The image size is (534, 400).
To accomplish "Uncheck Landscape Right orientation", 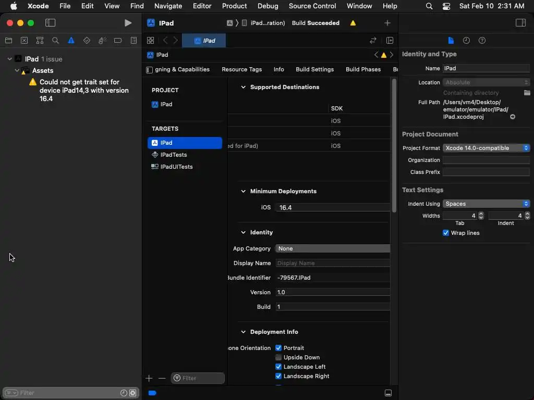I will 278,376.
